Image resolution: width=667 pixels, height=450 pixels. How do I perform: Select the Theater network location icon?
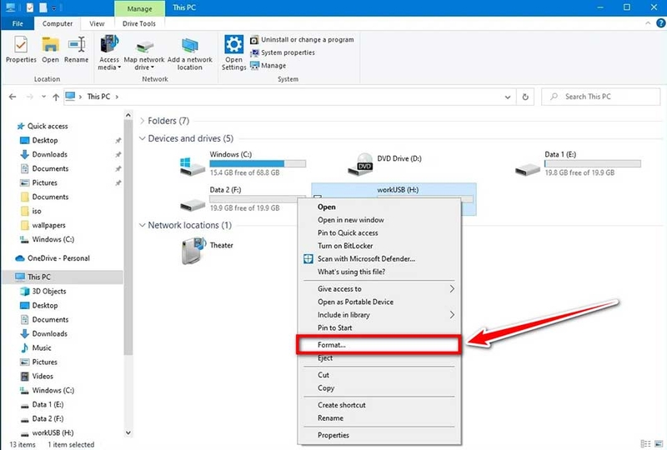(x=193, y=251)
